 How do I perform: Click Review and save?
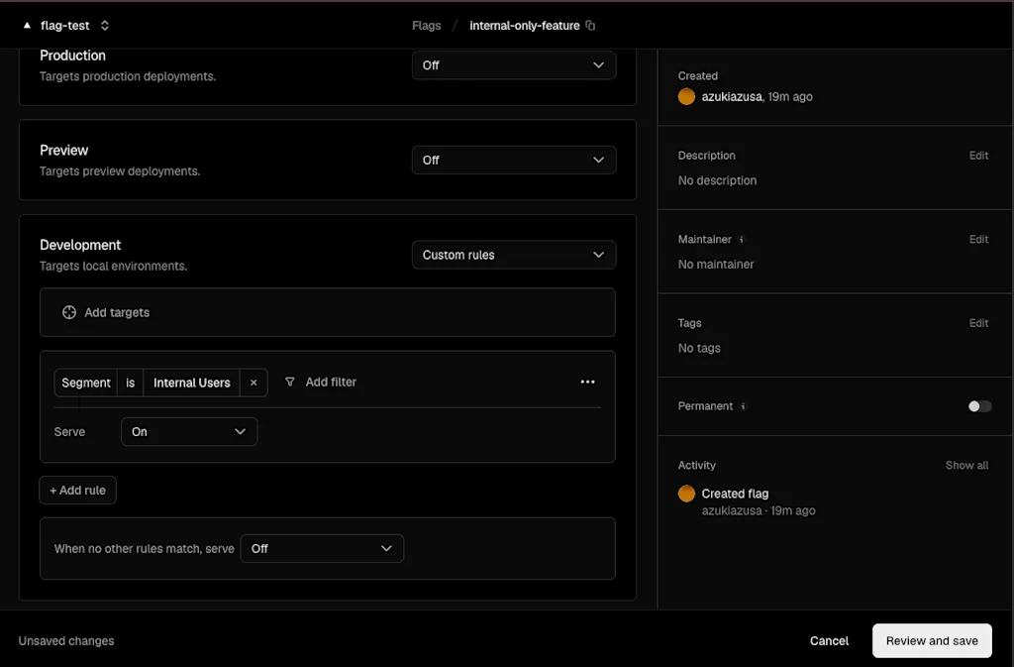pos(932,640)
